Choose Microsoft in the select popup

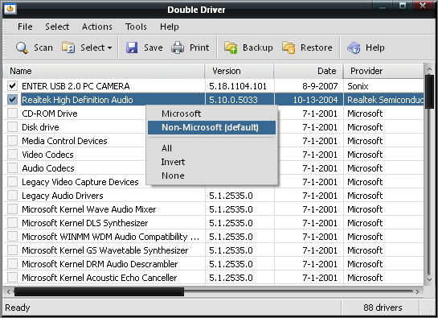pyautogui.click(x=211, y=114)
